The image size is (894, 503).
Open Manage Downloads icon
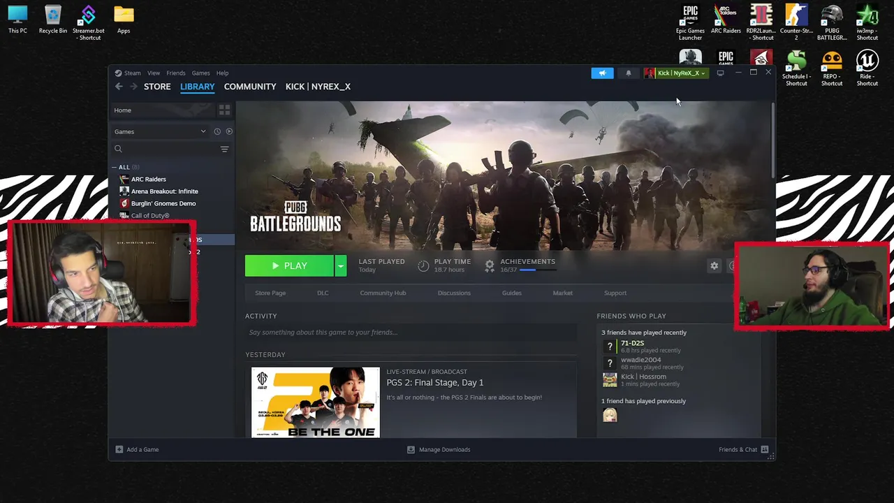[x=411, y=449]
